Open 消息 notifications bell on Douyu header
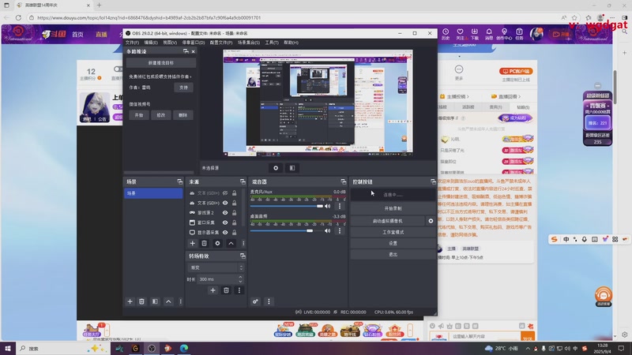This screenshot has width=632, height=355. (x=489, y=34)
